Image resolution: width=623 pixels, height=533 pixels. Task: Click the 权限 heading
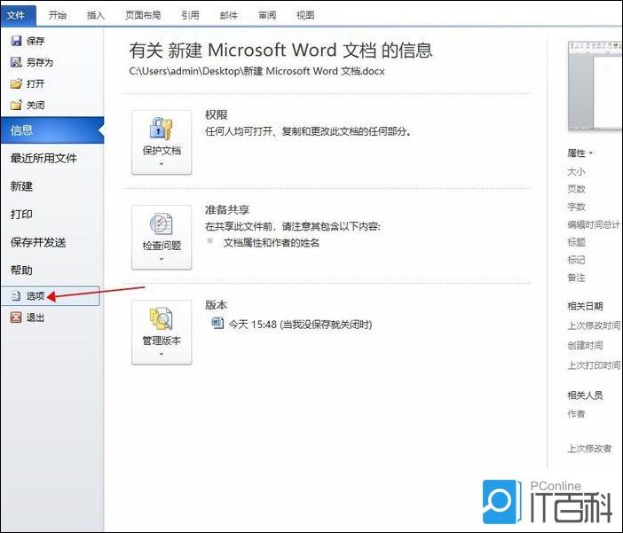[217, 114]
